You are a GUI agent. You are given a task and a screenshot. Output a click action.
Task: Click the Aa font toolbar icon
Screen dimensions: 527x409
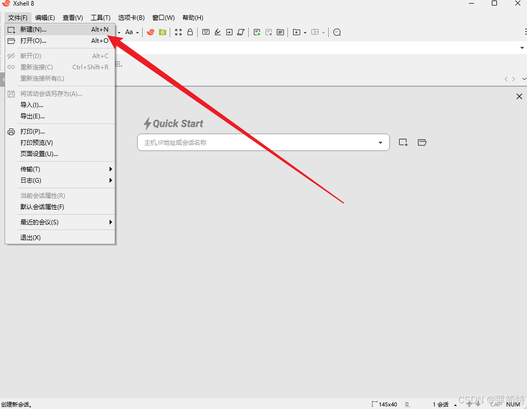[x=129, y=32]
